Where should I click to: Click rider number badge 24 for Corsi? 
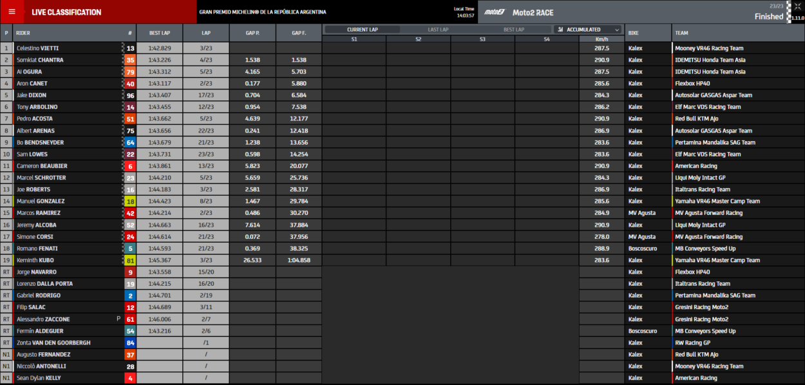(x=130, y=237)
